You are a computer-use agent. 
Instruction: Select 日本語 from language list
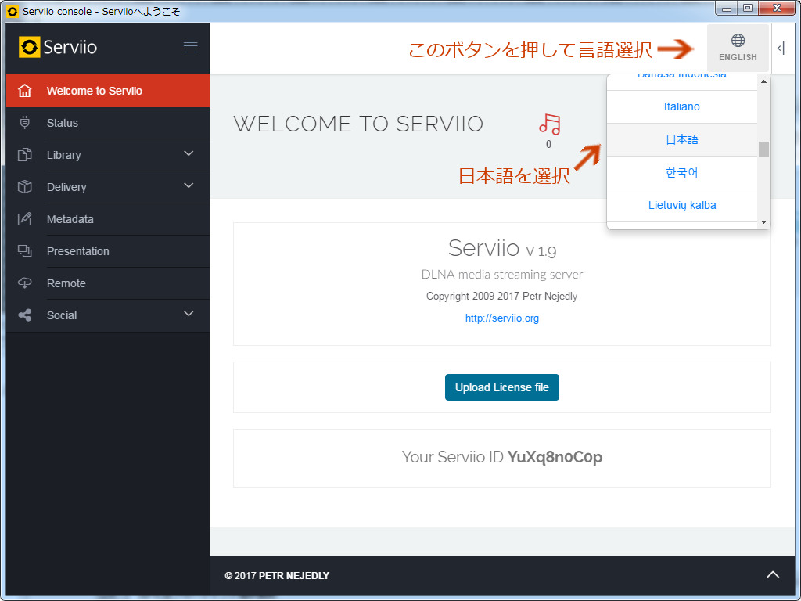pyautogui.click(x=681, y=139)
